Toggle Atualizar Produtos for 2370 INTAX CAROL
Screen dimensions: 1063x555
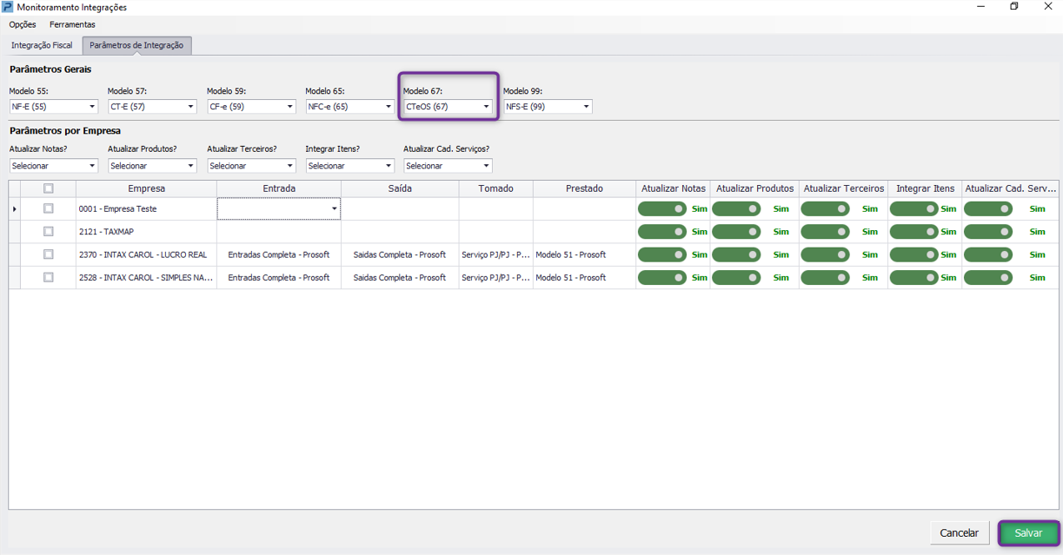click(736, 254)
